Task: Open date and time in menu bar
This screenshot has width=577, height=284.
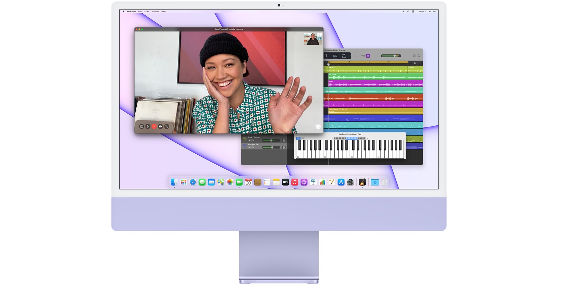Action: (x=427, y=12)
